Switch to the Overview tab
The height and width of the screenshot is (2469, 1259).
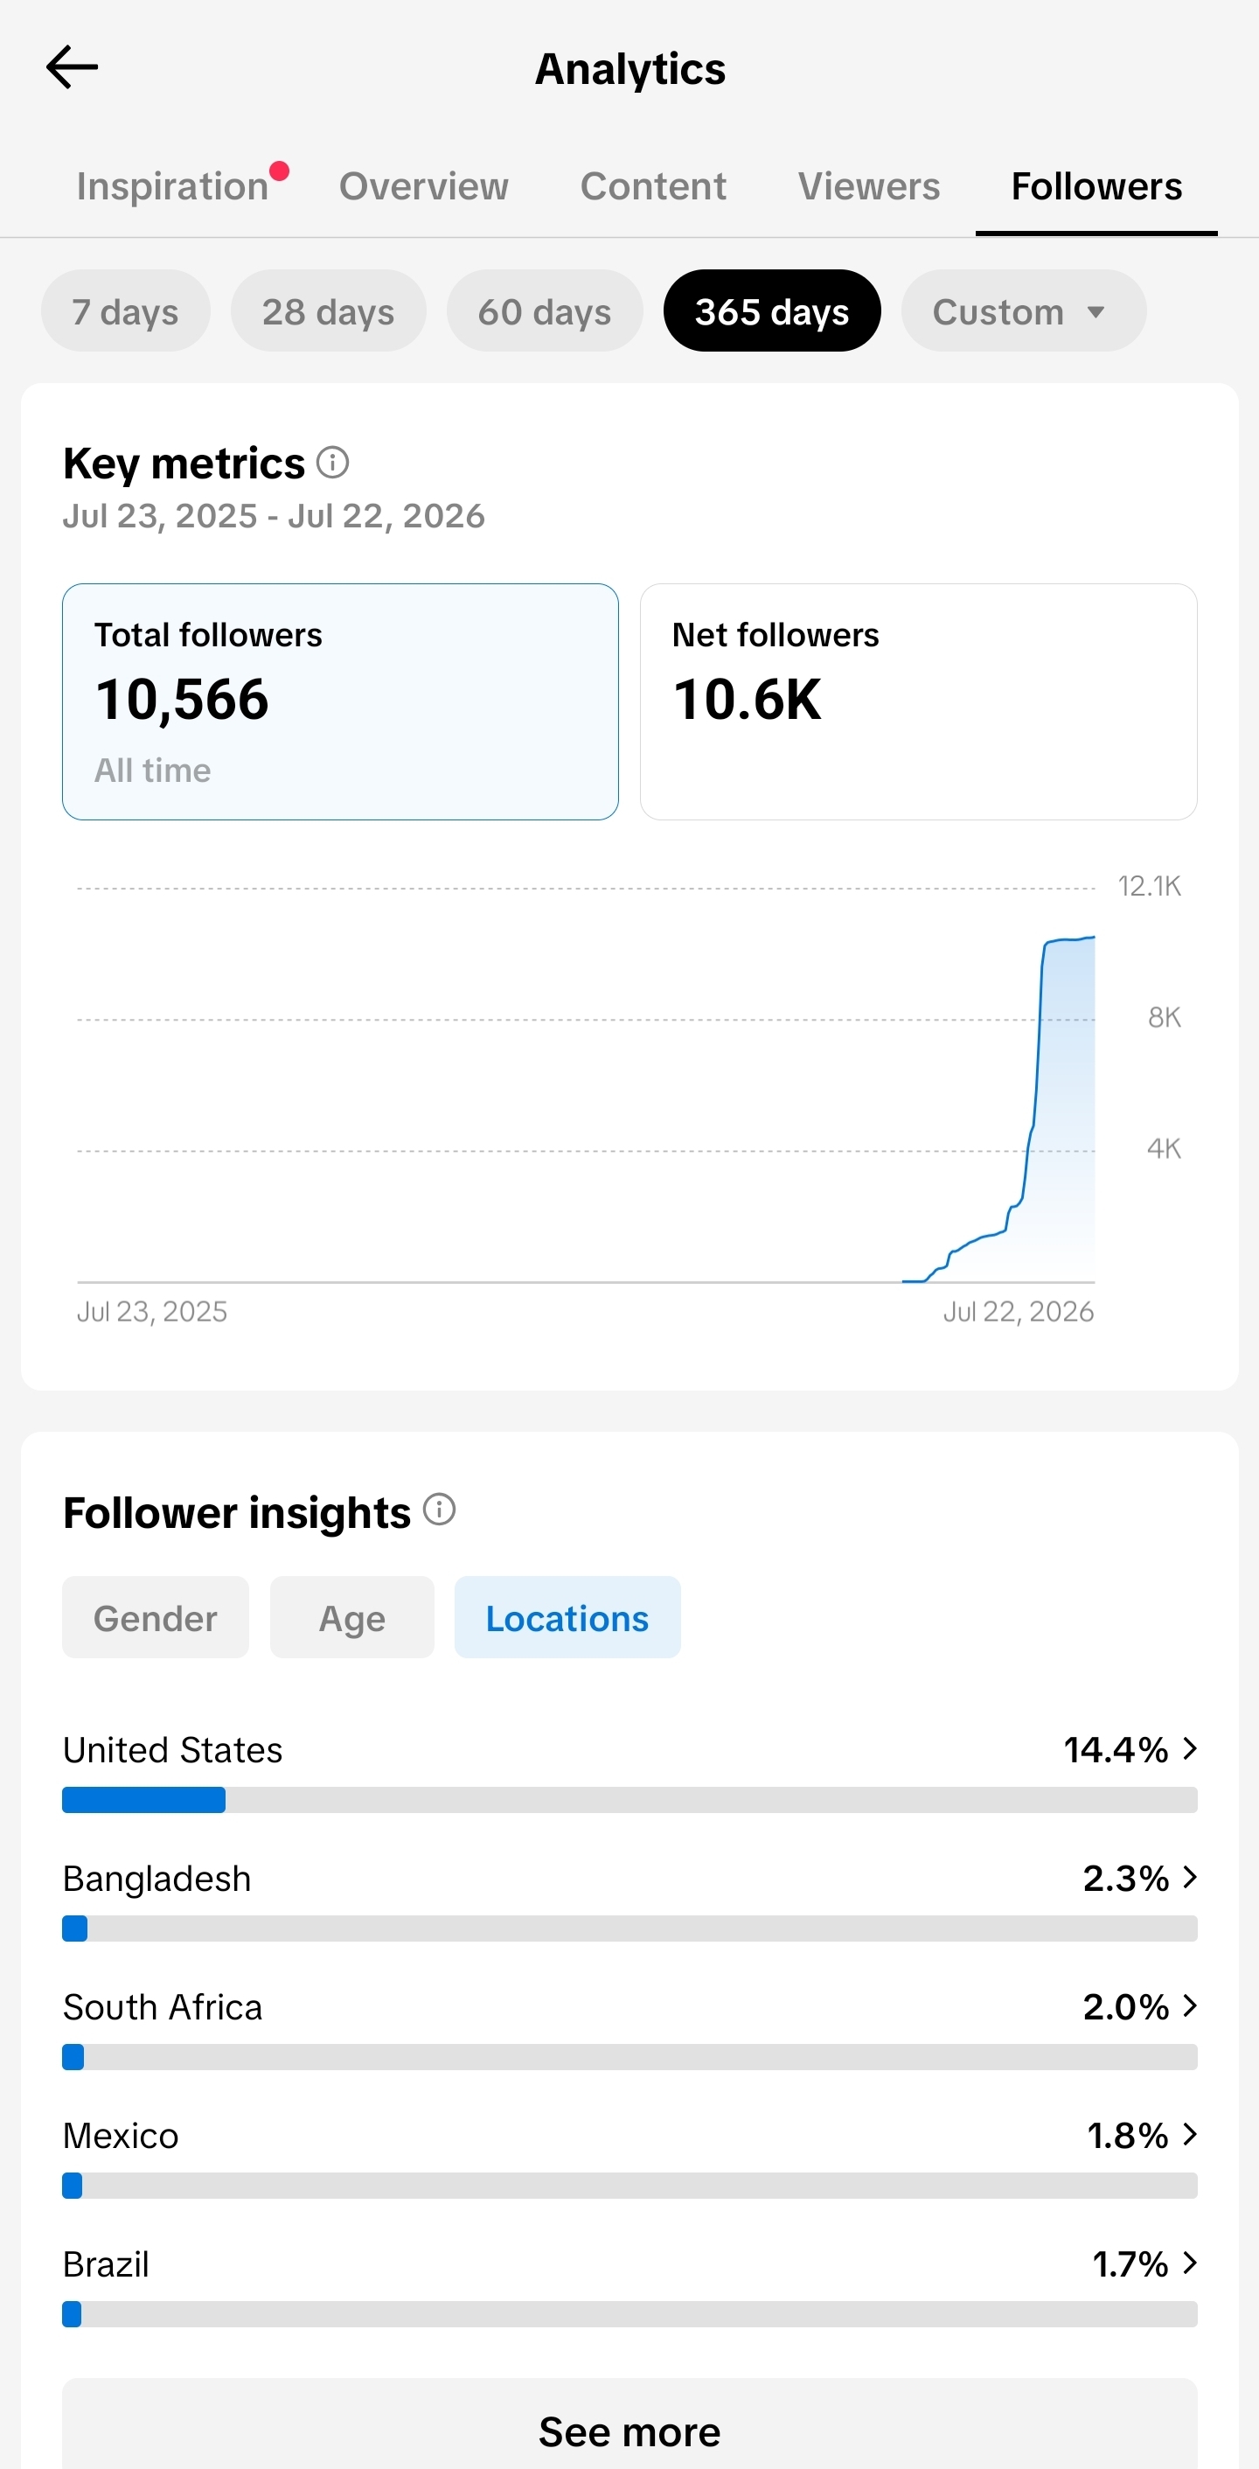(x=423, y=186)
